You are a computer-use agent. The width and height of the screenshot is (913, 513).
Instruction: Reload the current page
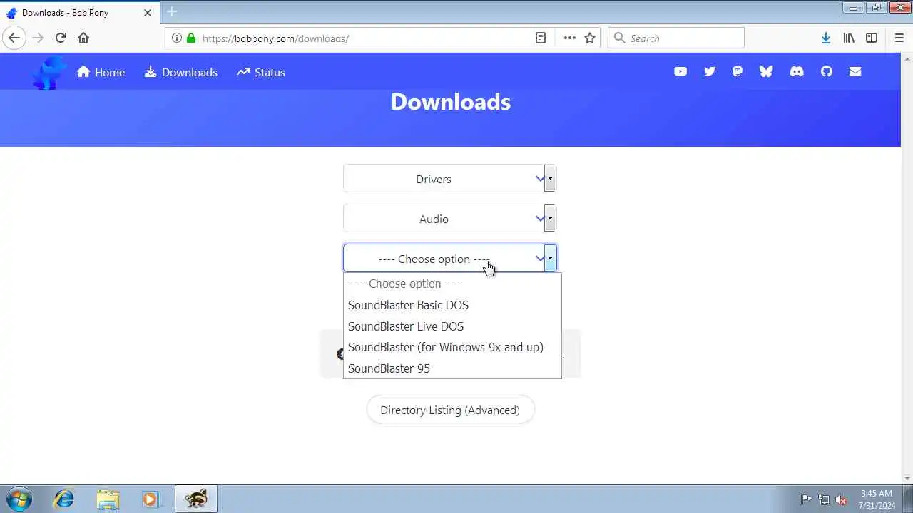(x=61, y=38)
